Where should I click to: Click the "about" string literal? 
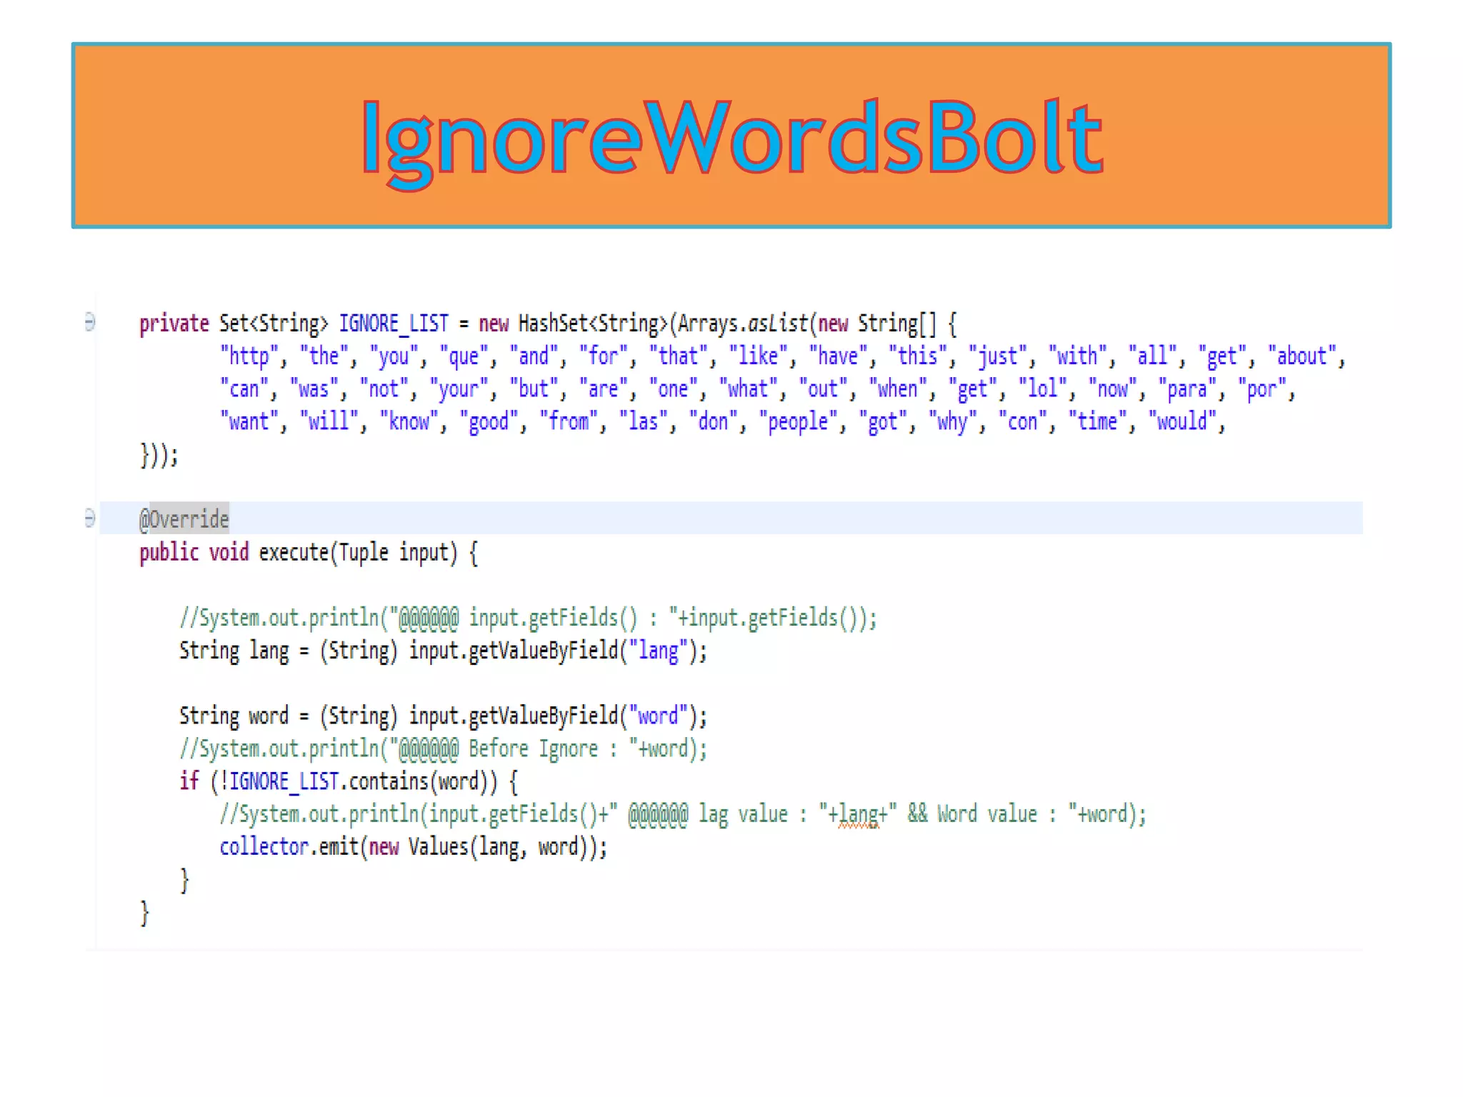point(1302,356)
